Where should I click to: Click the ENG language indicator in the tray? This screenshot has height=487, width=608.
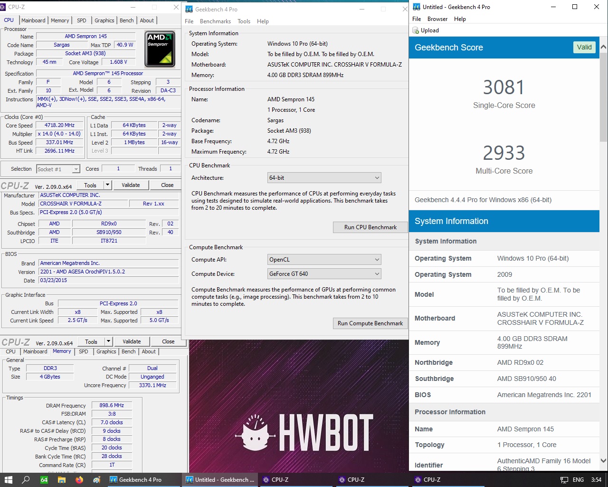pyautogui.click(x=578, y=479)
